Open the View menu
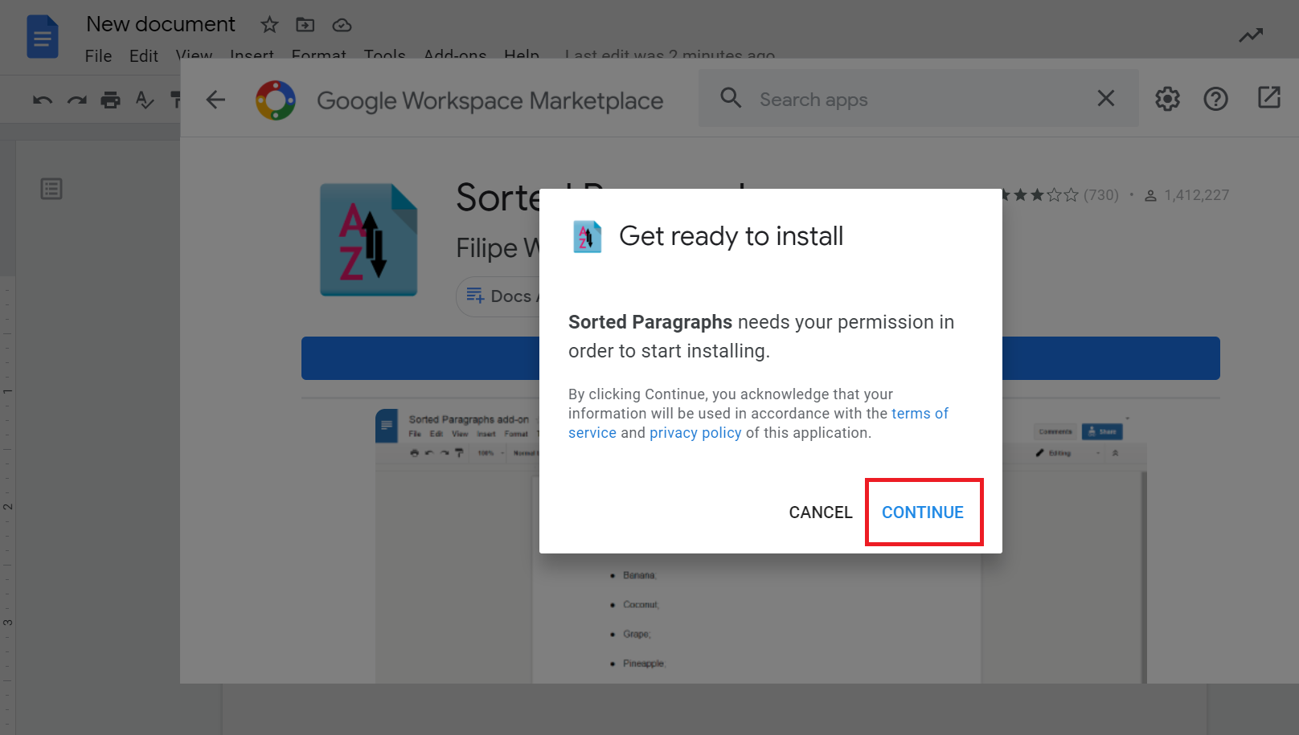Screen dimensions: 1299x735 tap(195, 54)
